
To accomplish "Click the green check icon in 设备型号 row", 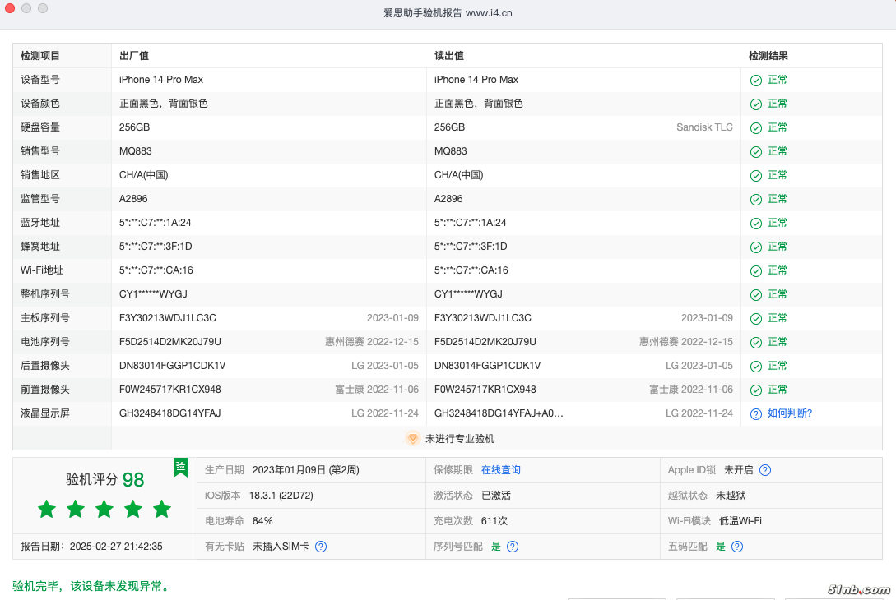I will [x=755, y=81].
